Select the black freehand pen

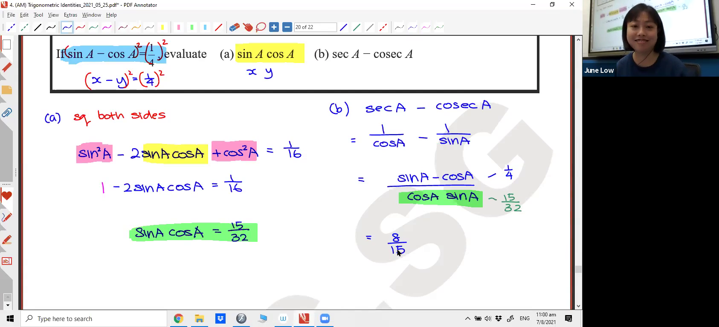tap(51, 28)
